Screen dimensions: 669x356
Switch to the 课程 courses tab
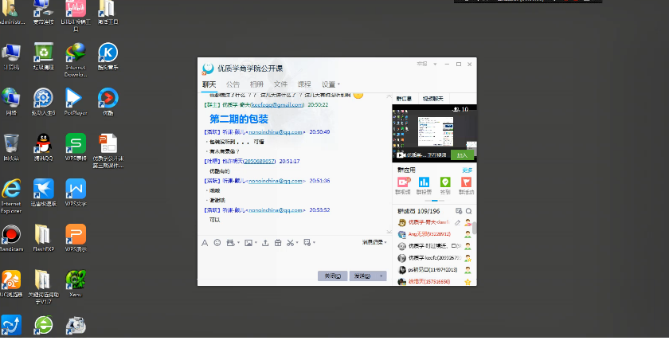click(304, 84)
